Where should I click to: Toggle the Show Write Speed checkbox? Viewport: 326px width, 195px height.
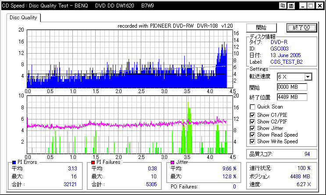pyautogui.click(x=252, y=141)
